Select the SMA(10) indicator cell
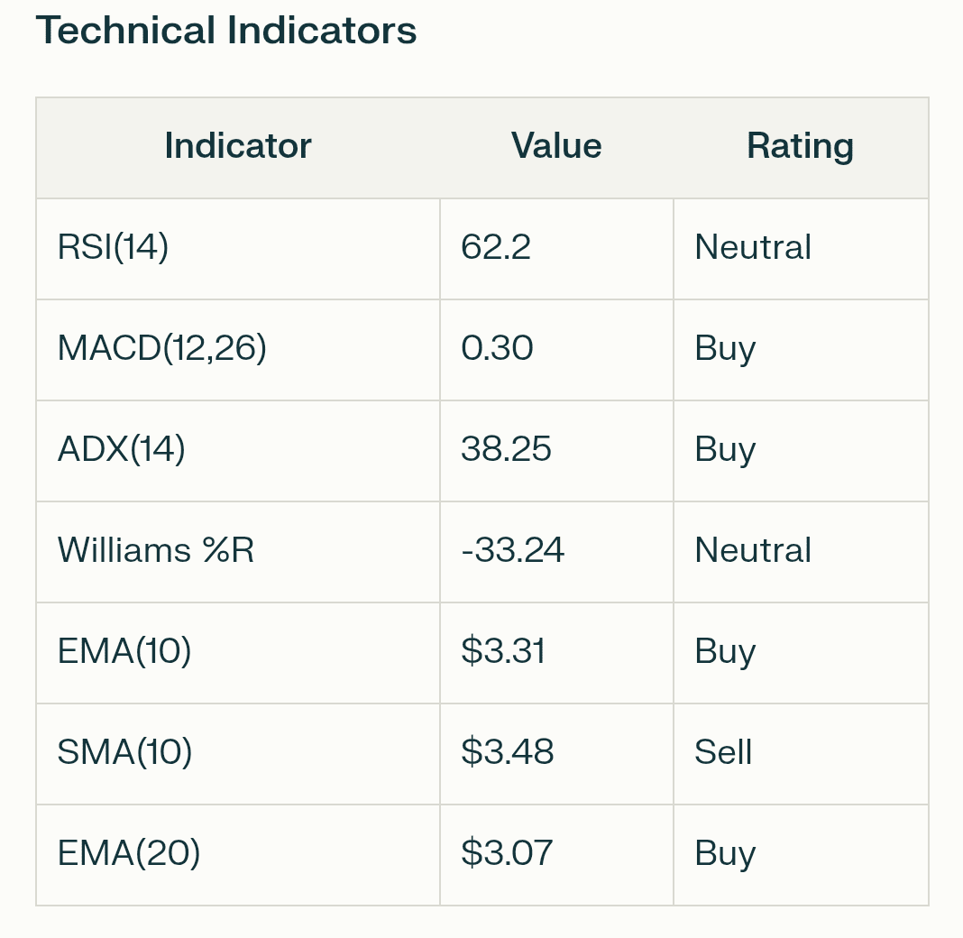Screen dimensions: 963x938 point(124,753)
